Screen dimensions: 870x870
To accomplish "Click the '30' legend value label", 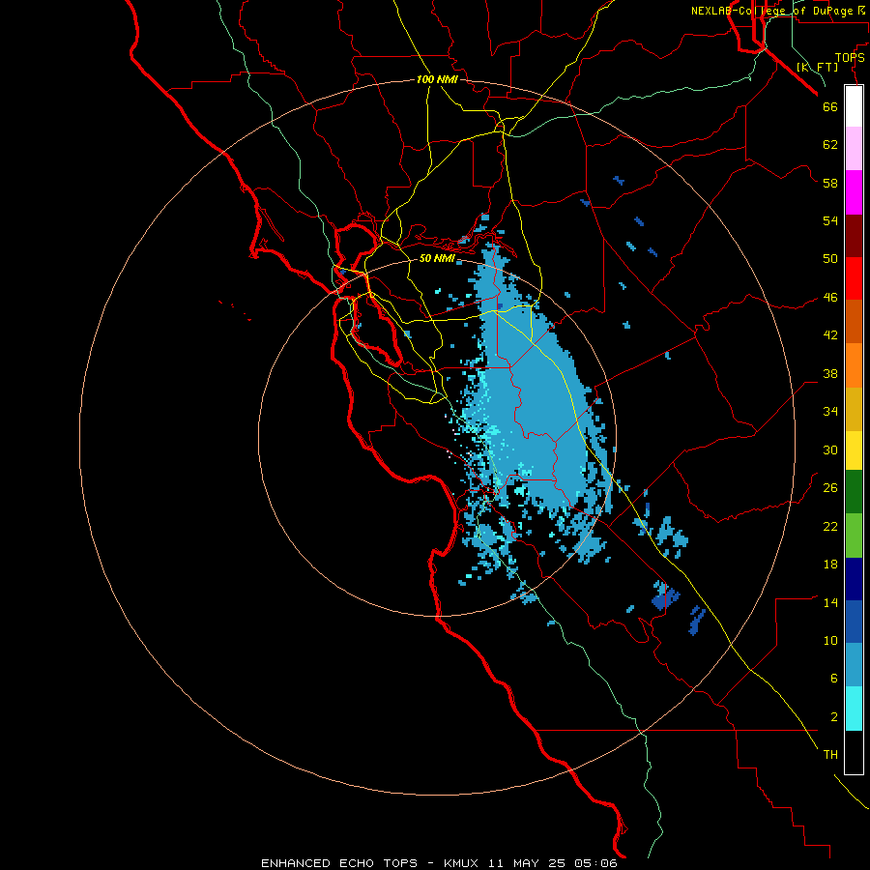I will pyautogui.click(x=830, y=449).
